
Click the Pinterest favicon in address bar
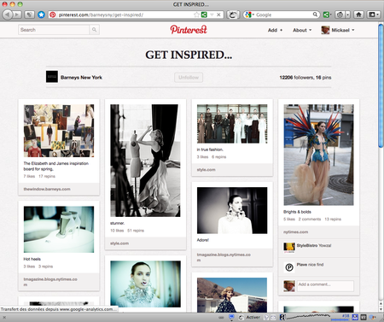[53, 15]
